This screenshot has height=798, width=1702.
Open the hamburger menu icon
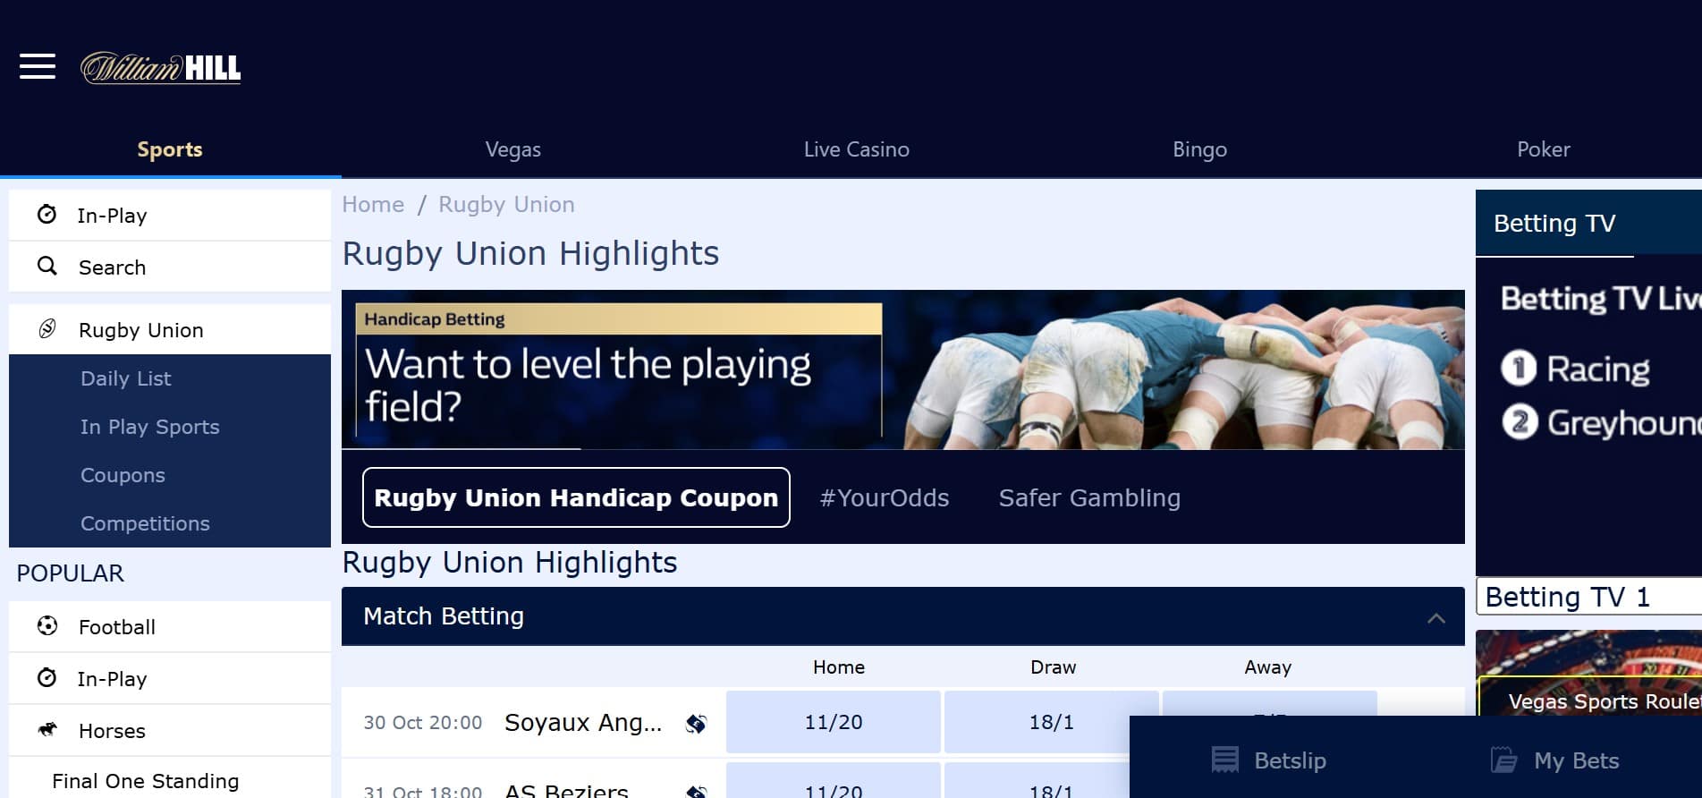click(38, 66)
